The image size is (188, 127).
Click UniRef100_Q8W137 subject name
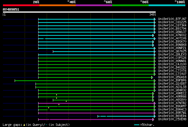click(x=172, y=32)
